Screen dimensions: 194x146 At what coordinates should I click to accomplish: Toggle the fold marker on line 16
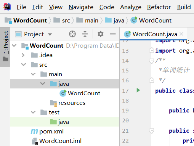(152, 80)
